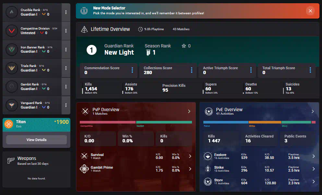Open Strike activity details arrow
The height and width of the screenshot is (195, 322).
tap(314, 169)
